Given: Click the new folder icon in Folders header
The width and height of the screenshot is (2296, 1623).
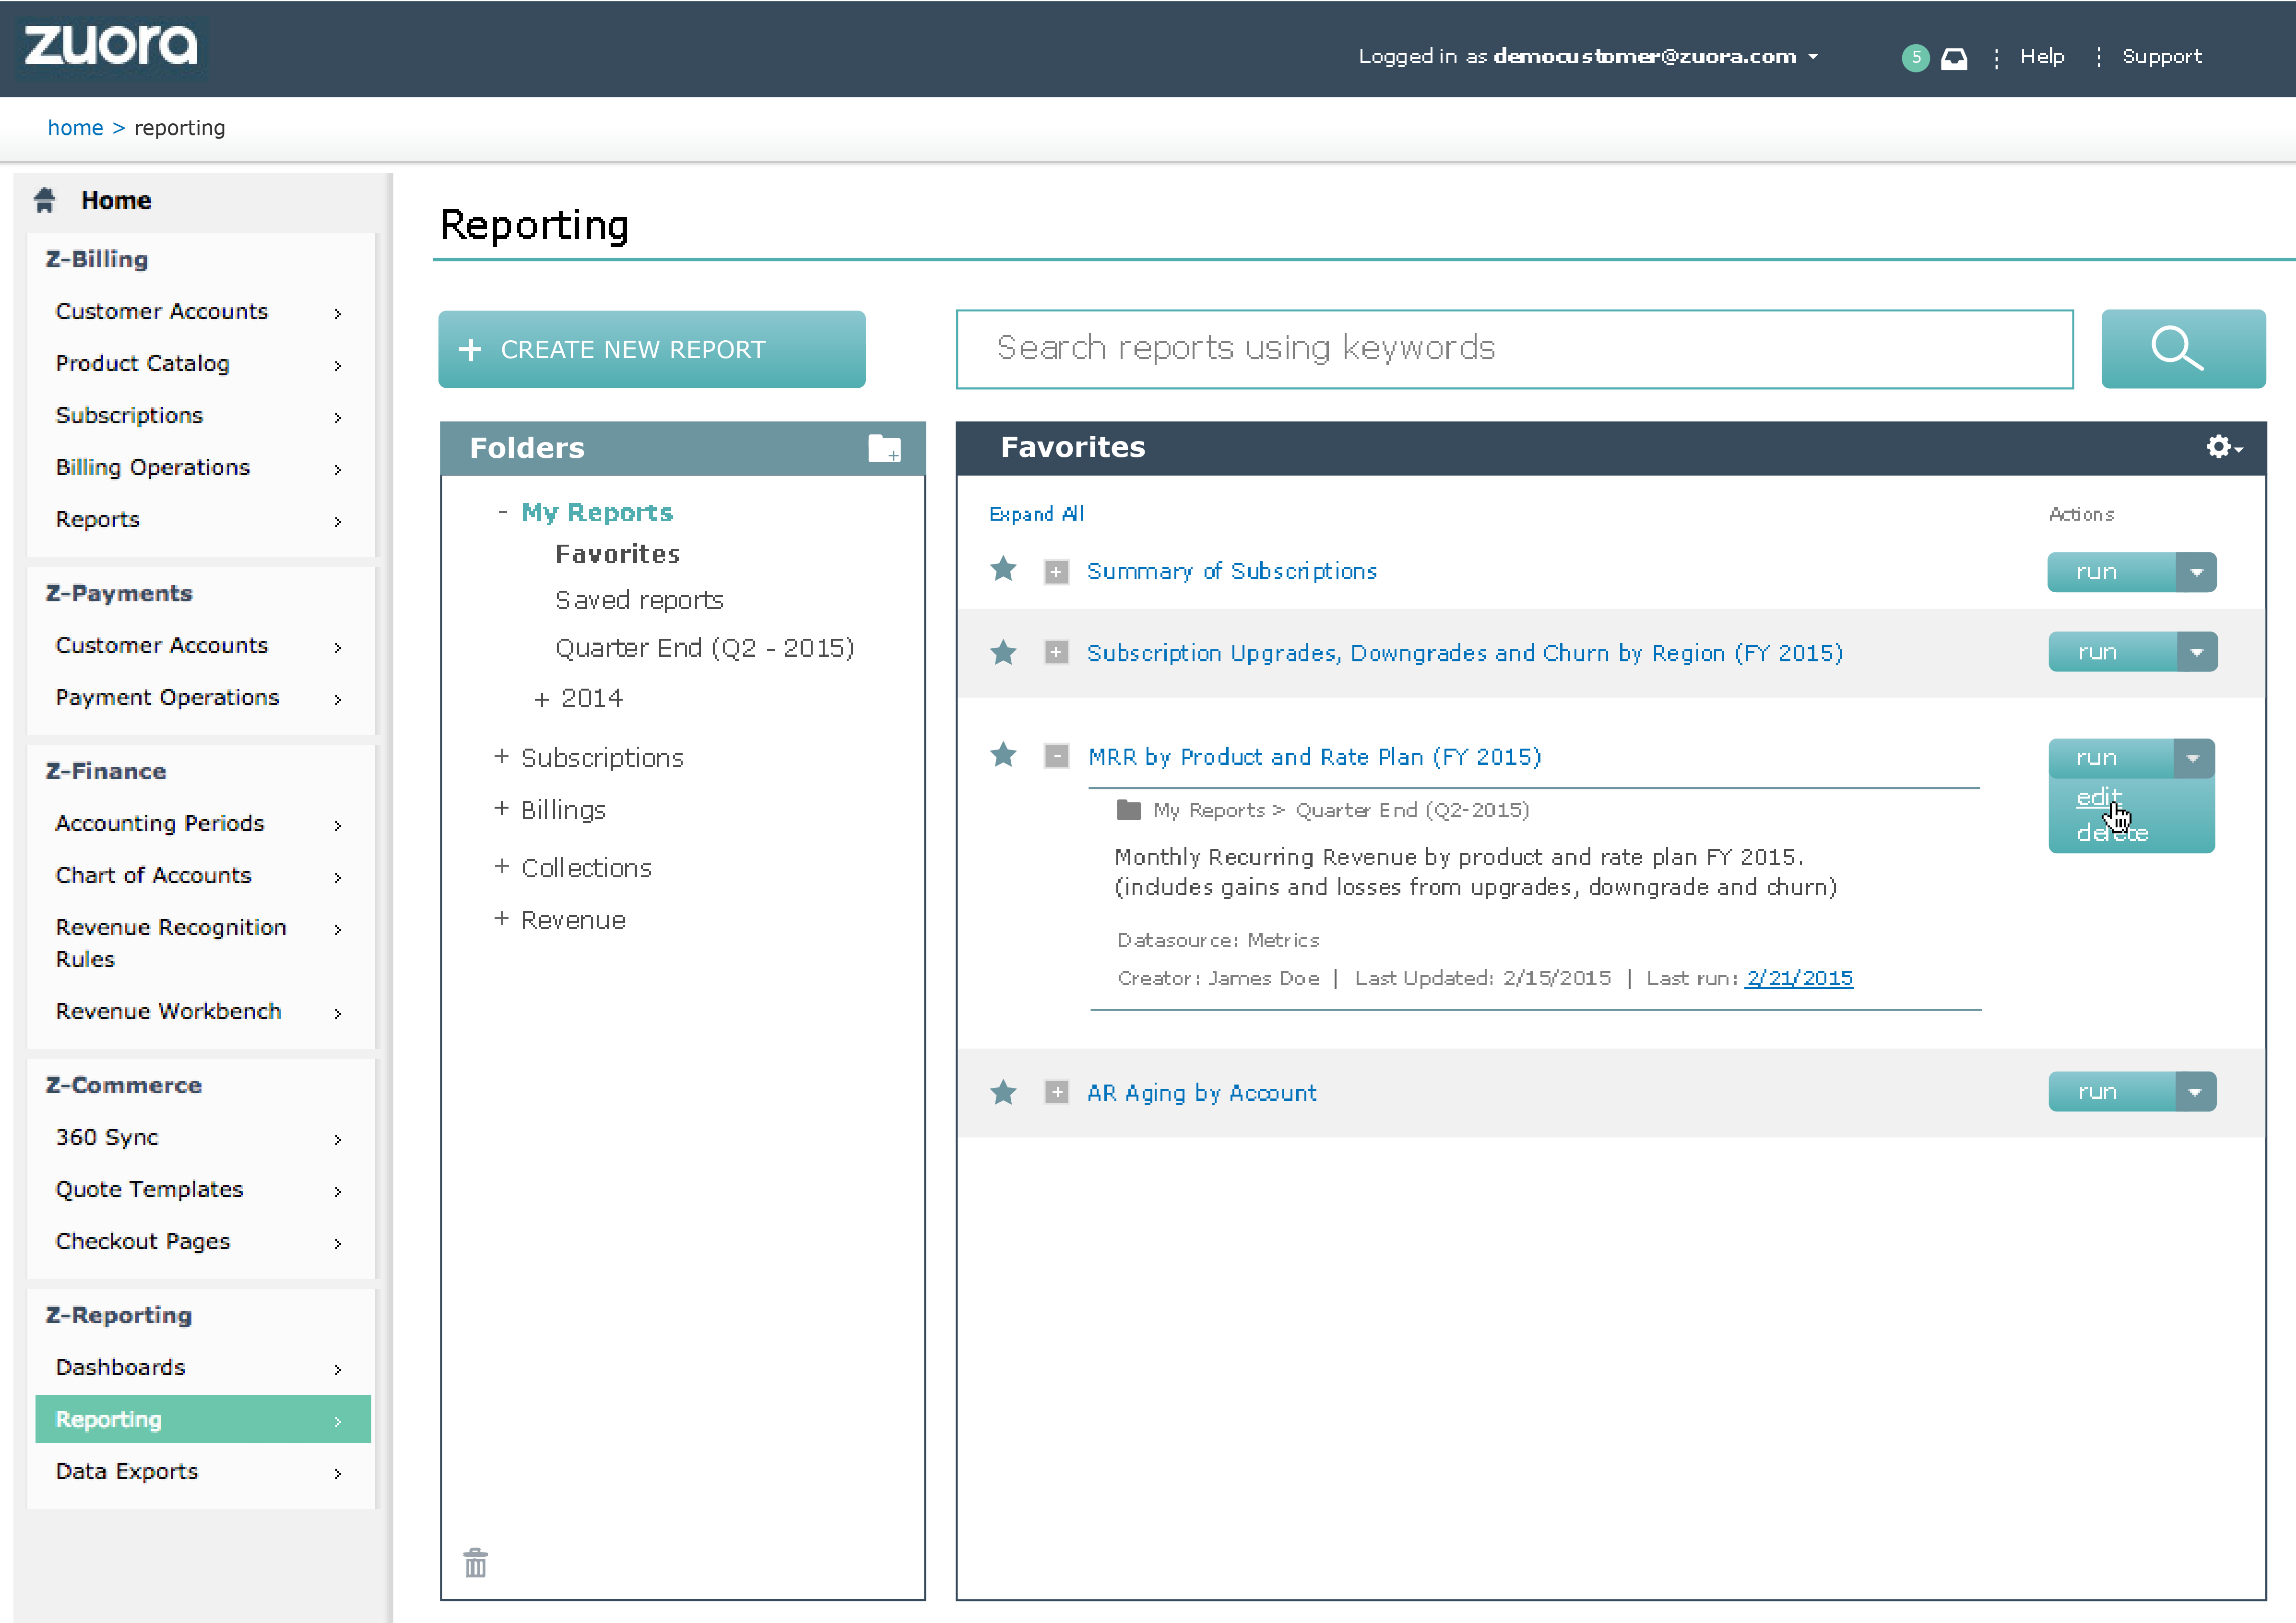Looking at the screenshot, I should pos(884,448).
